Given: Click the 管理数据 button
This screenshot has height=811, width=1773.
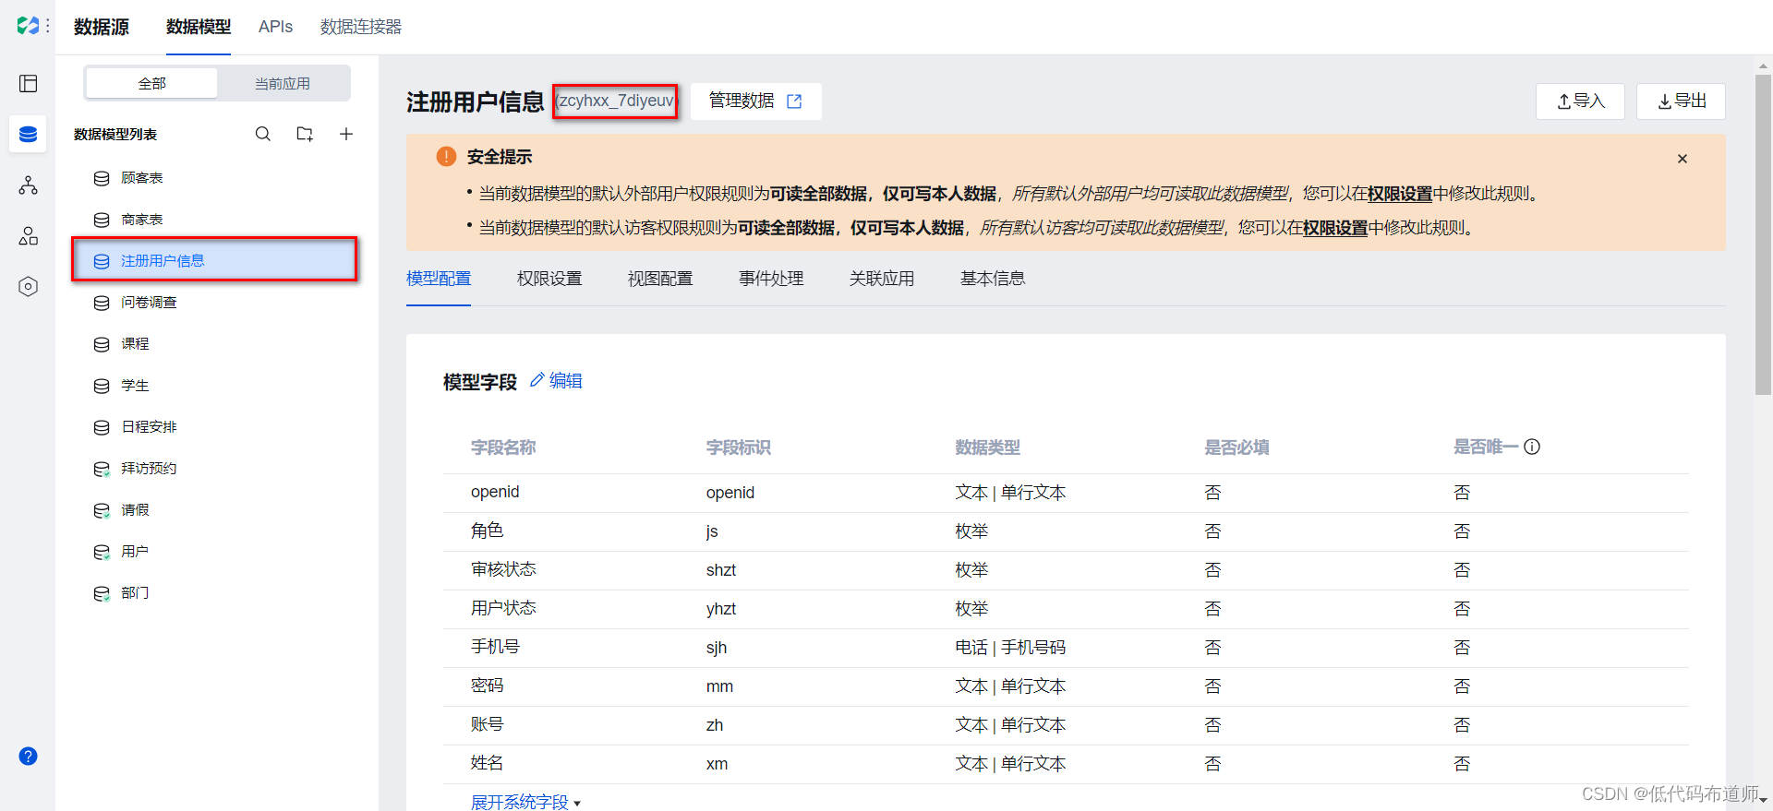Looking at the screenshot, I should click(755, 101).
